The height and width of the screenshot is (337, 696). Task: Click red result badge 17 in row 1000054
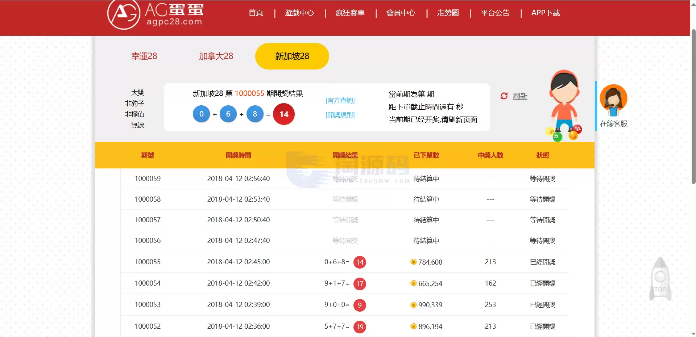[x=360, y=283]
